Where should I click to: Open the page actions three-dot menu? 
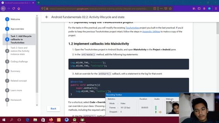(161, 9)
